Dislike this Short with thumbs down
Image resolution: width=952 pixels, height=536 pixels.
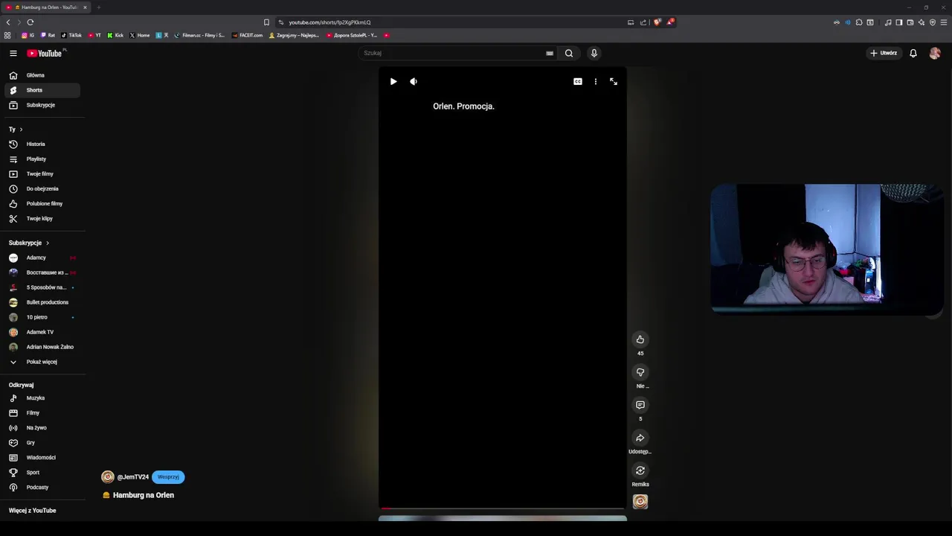pos(640,372)
